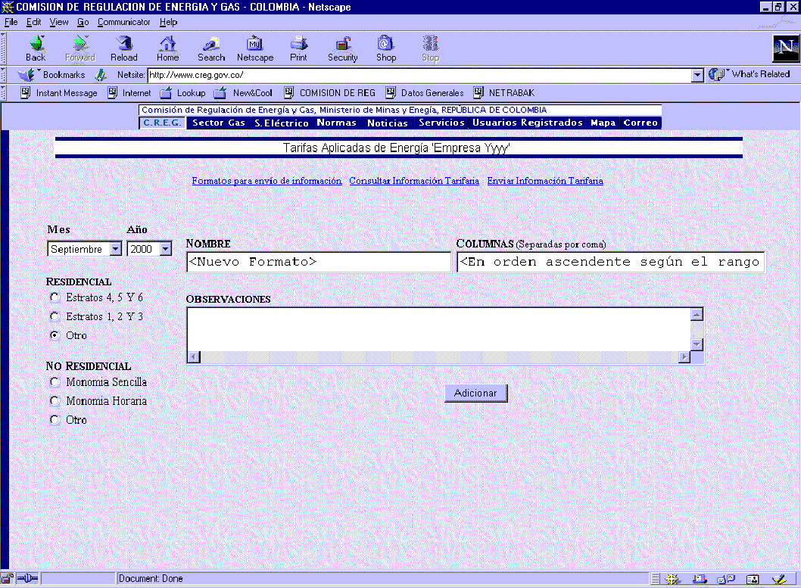Click the Print icon in toolbar

tap(298, 48)
